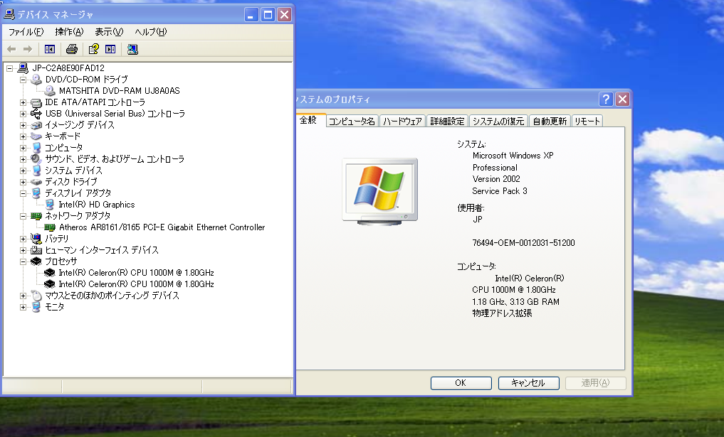Switch to the 詳細設定 tab
The image size is (724, 437).
447,122
